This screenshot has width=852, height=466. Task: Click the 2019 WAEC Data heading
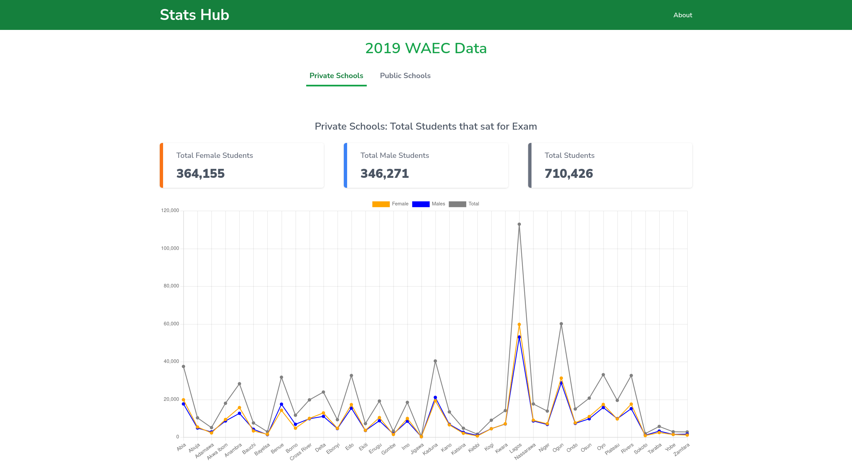(x=426, y=48)
